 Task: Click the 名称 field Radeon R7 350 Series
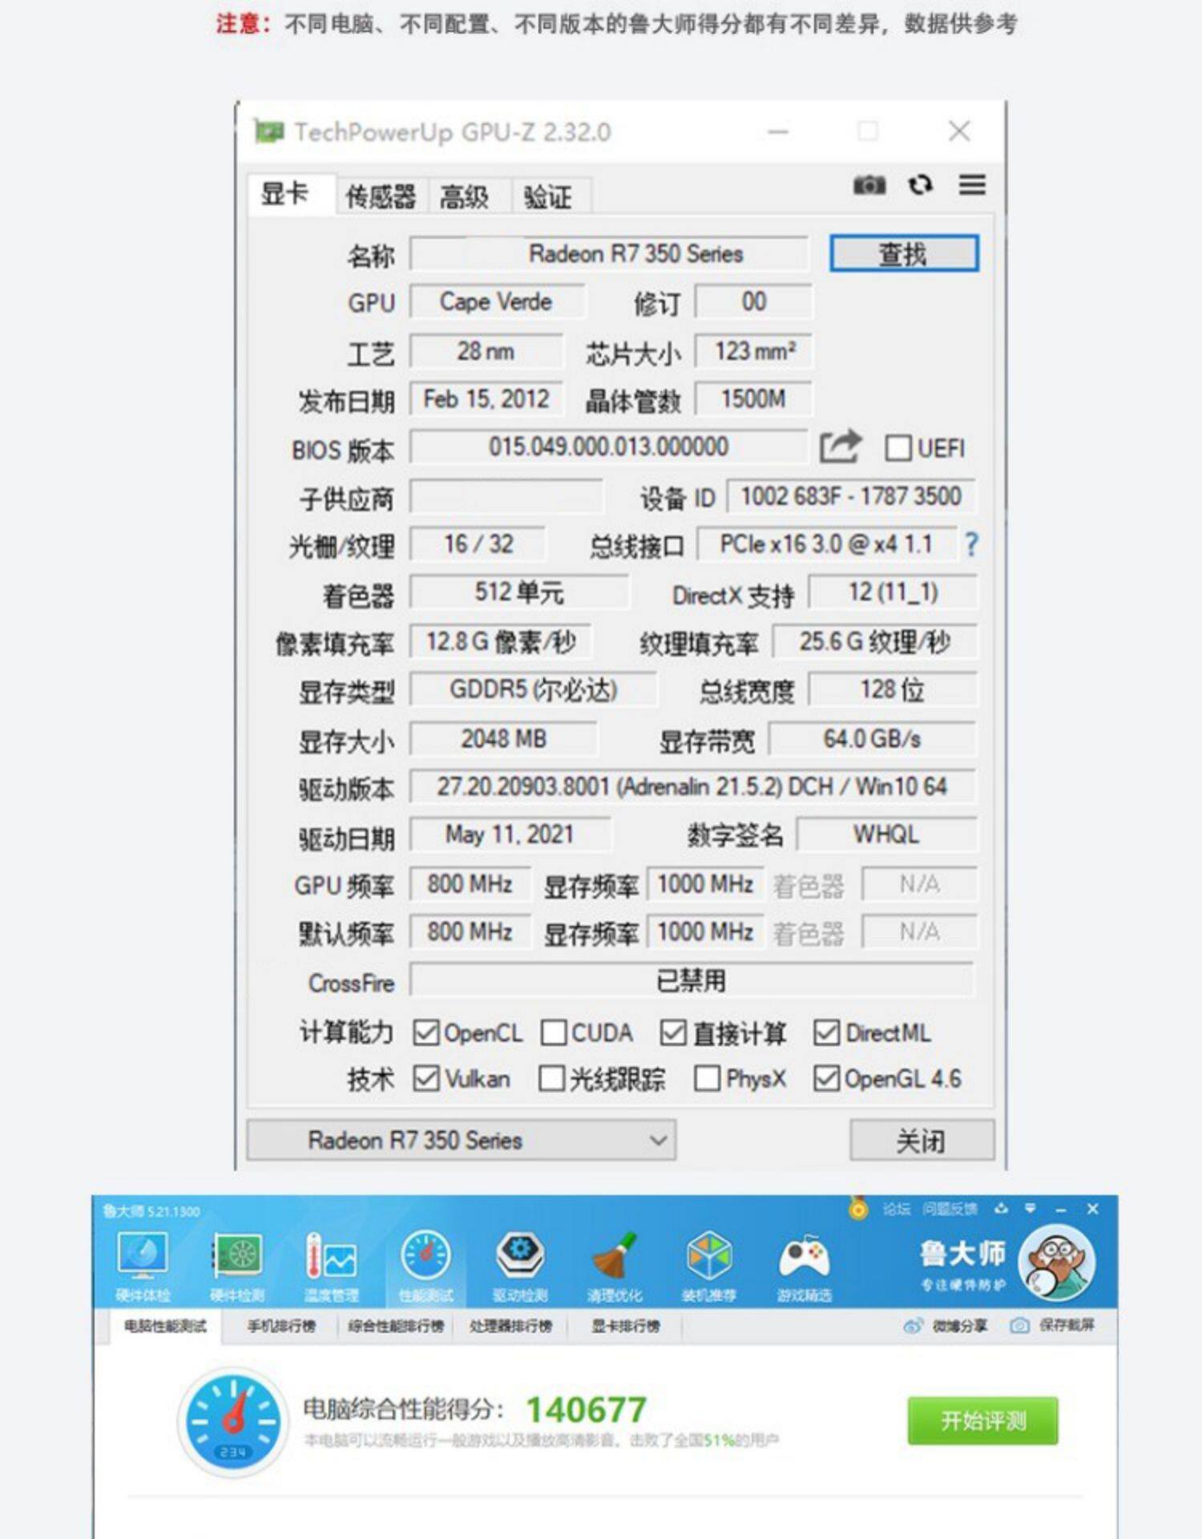click(609, 254)
